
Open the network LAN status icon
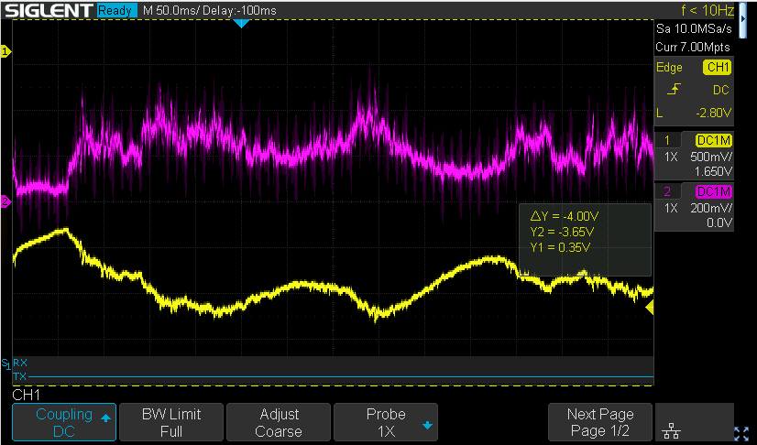tap(671, 431)
